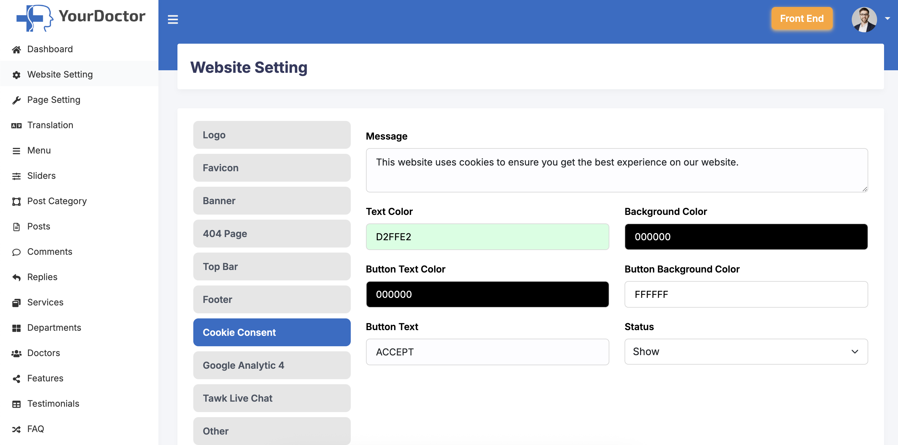Image resolution: width=898 pixels, height=445 pixels.
Task: Click the Comments speech bubble icon
Action: (16, 252)
